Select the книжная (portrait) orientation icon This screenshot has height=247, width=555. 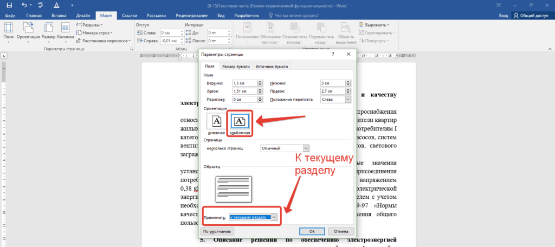point(216,122)
